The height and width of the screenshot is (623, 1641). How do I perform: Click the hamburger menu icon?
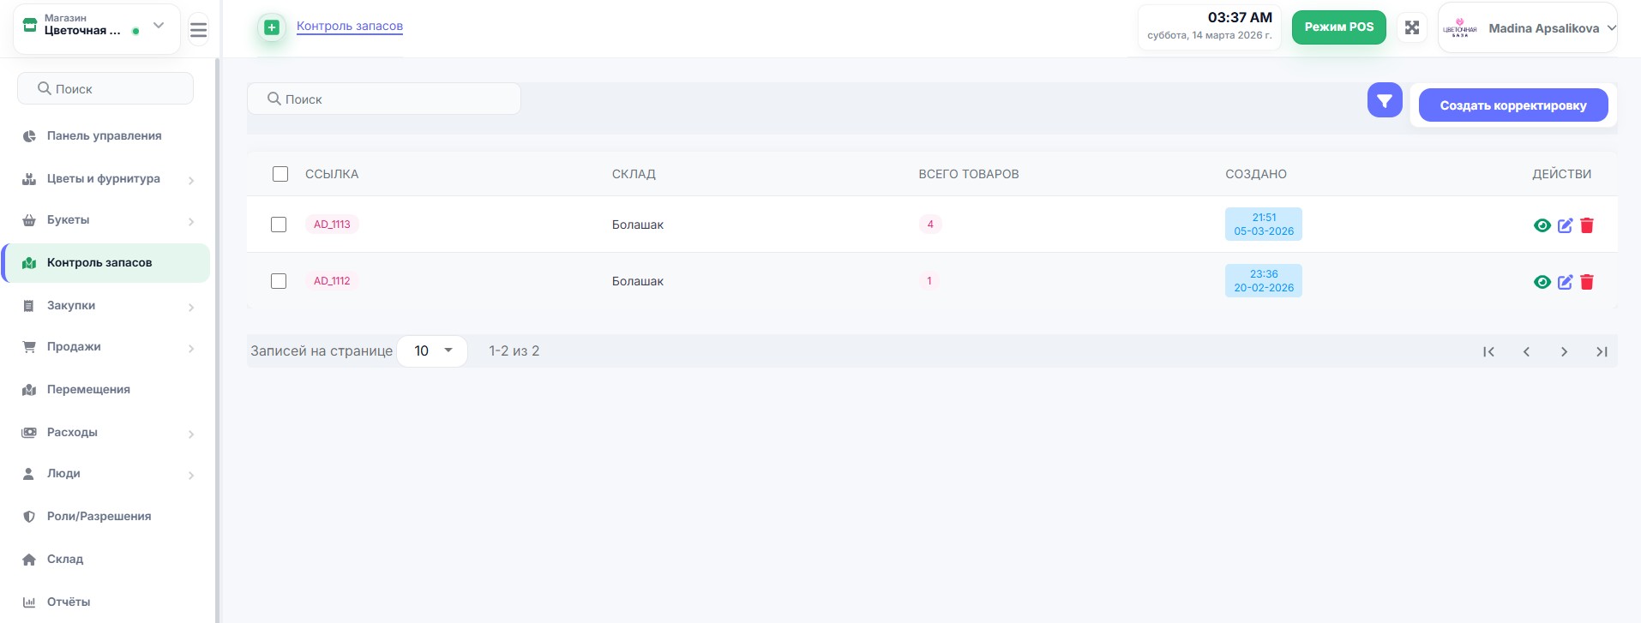tap(198, 30)
